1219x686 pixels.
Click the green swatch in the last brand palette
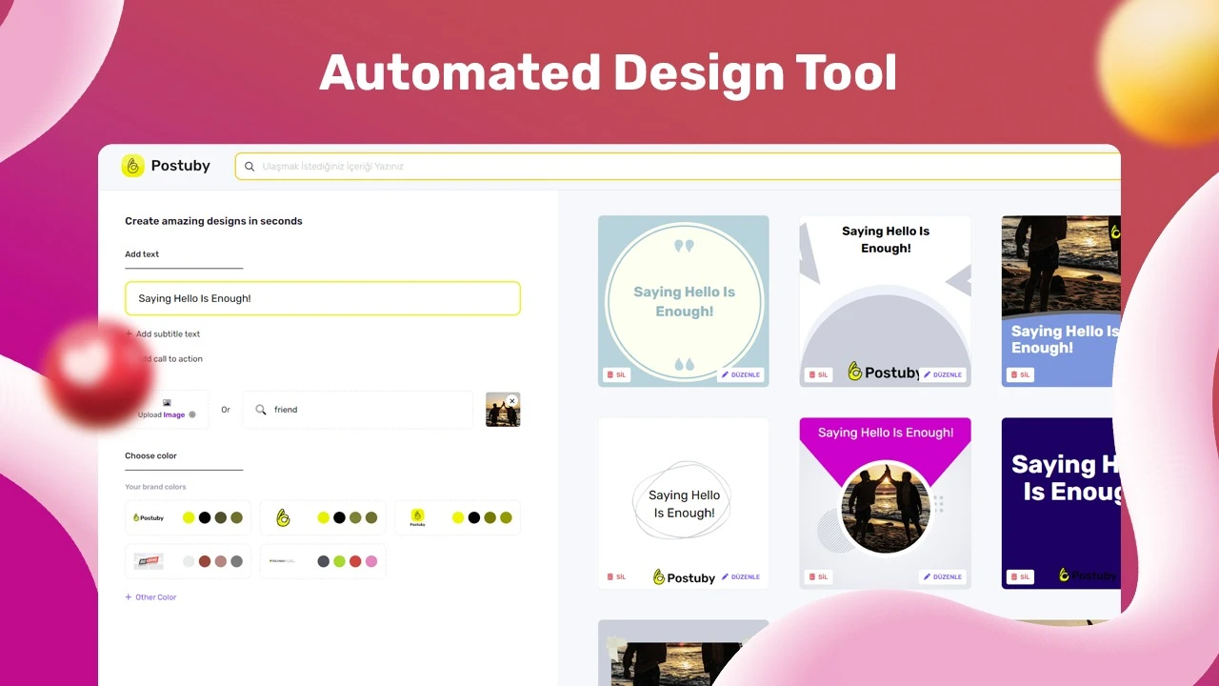pos(339,561)
